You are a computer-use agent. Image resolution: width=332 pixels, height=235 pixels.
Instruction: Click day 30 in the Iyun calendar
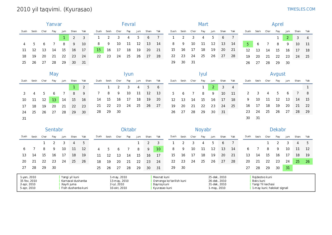click(x=119, y=112)
